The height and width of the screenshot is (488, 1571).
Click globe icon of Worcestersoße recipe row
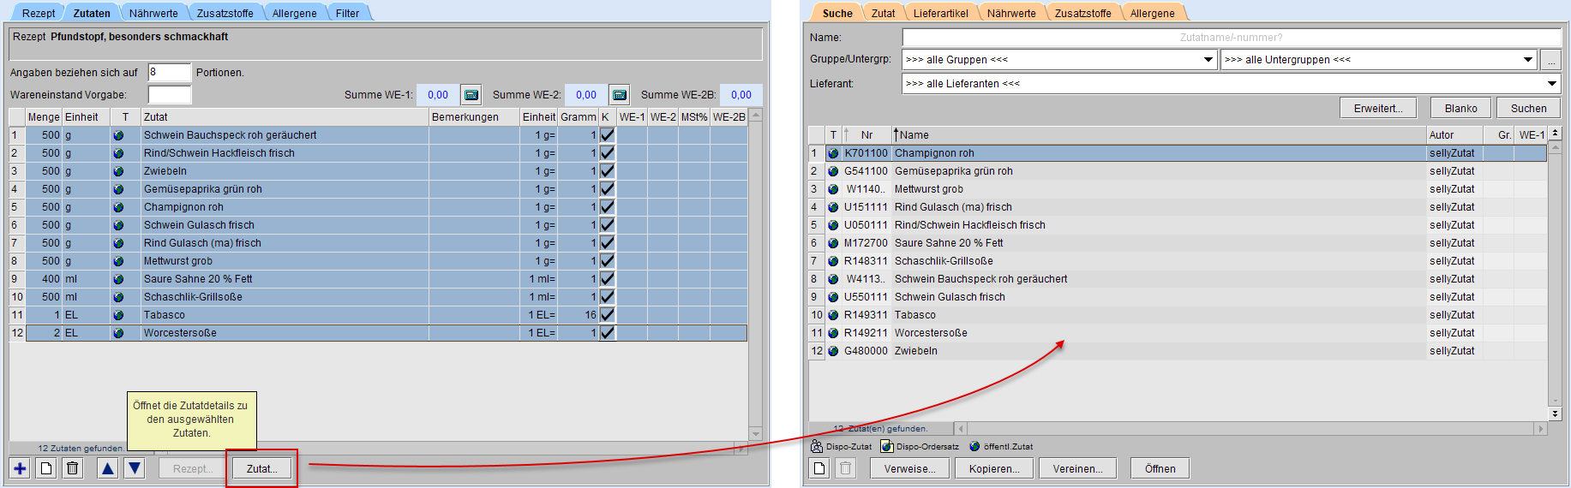point(118,333)
